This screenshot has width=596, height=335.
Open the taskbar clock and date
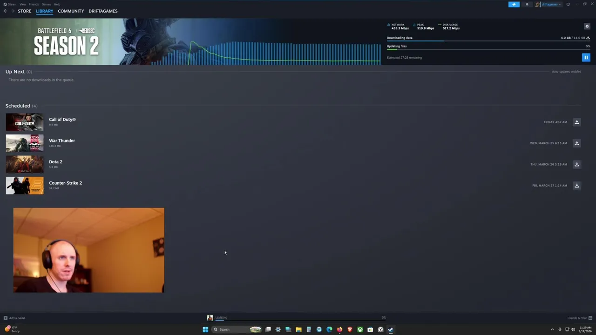click(x=585, y=329)
